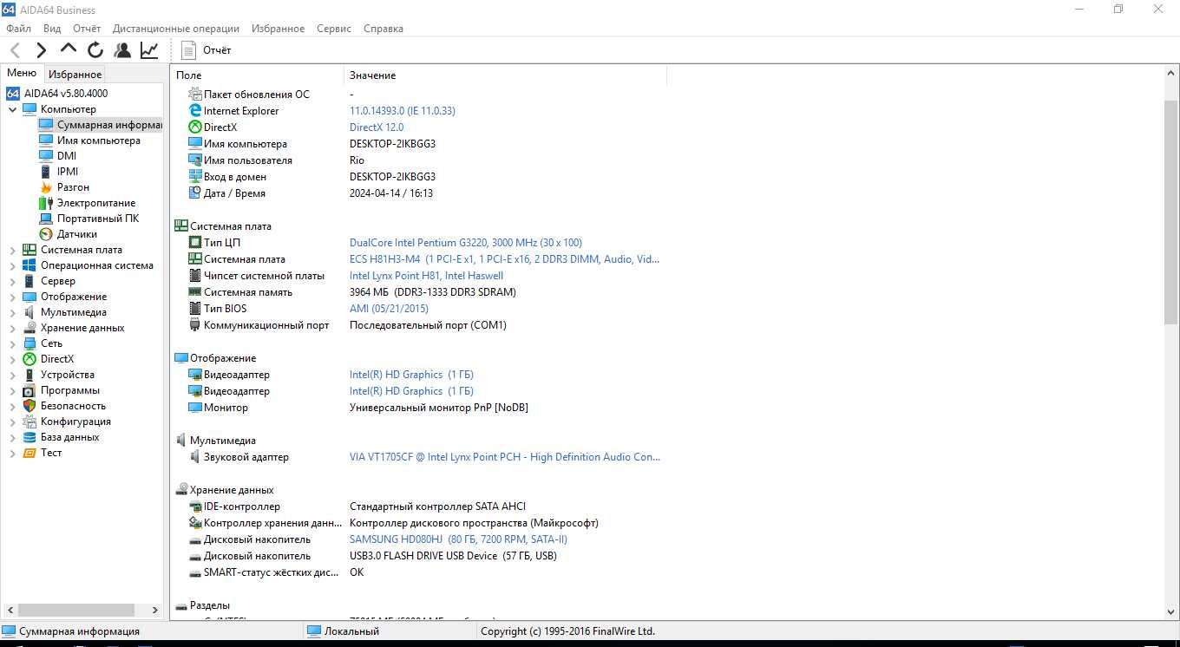The image size is (1180, 647).
Task: Expand the Хранение данных tree node
Action: (13, 328)
